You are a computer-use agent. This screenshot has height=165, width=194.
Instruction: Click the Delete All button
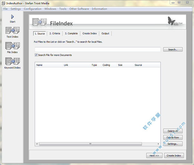tap(173, 131)
